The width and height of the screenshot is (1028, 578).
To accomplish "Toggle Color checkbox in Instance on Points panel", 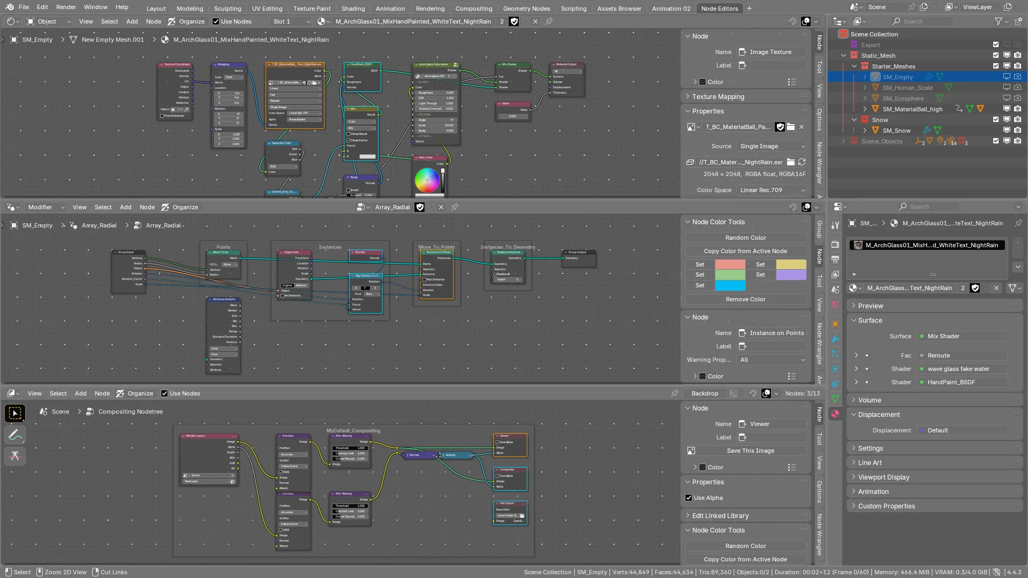I will 702,376.
